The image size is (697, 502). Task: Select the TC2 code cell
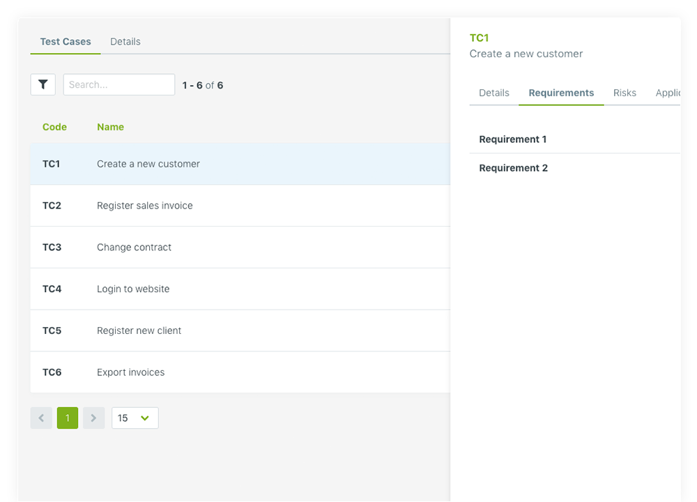(x=52, y=206)
